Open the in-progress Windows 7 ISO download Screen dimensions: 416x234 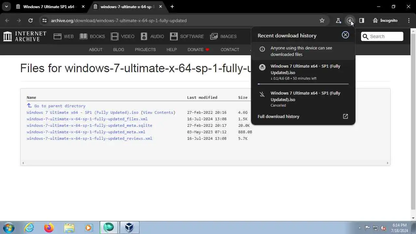(303, 72)
